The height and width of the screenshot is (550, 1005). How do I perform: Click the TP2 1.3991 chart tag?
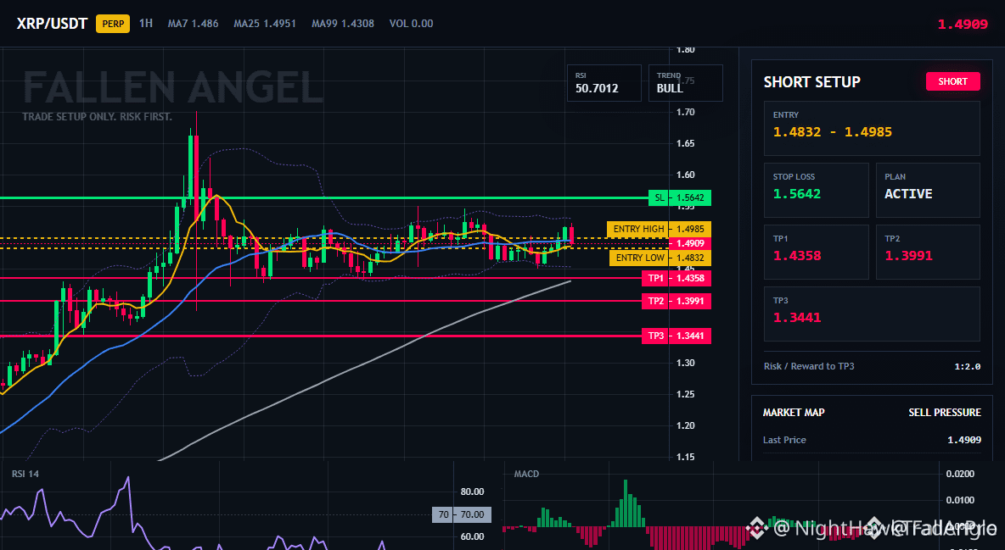pyautogui.click(x=677, y=301)
